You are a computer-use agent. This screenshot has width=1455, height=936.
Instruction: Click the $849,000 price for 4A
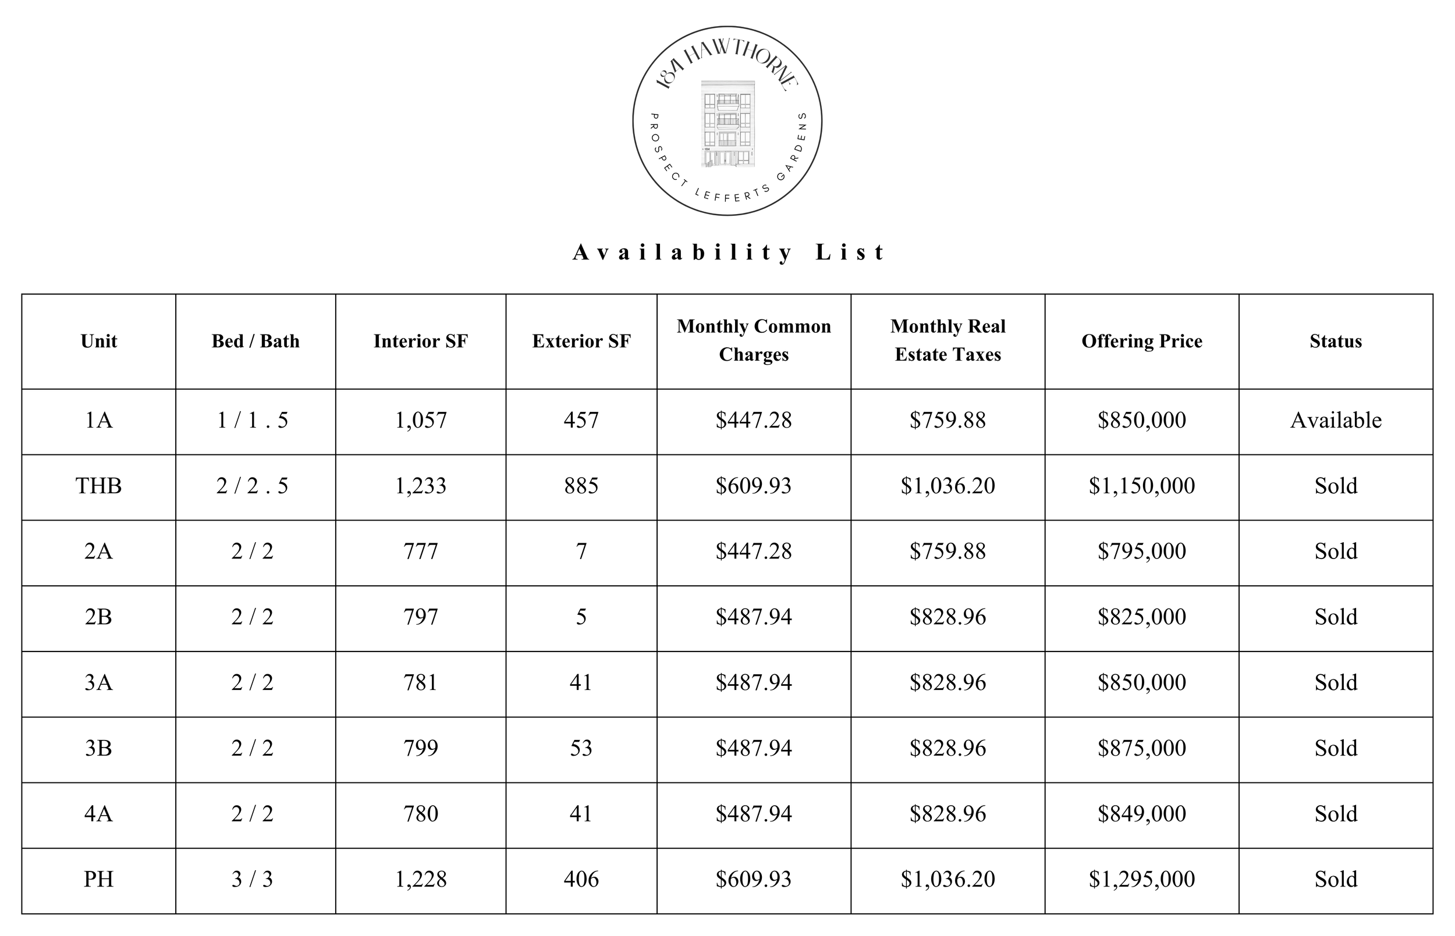click(1142, 814)
